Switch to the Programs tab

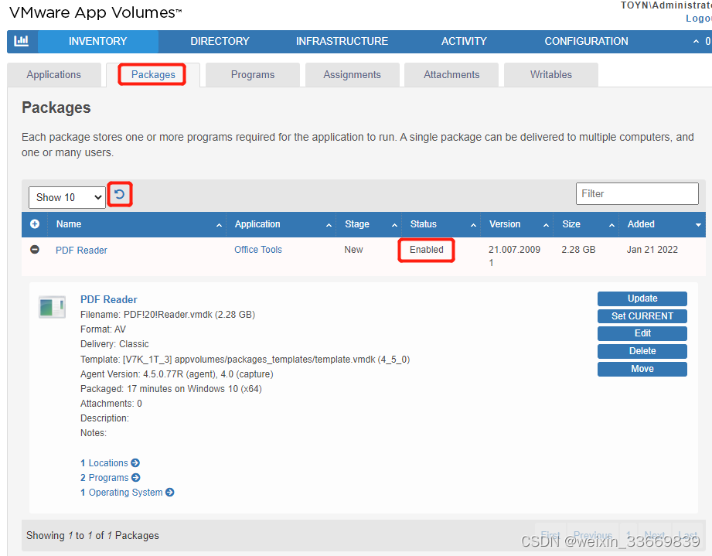[x=253, y=74]
